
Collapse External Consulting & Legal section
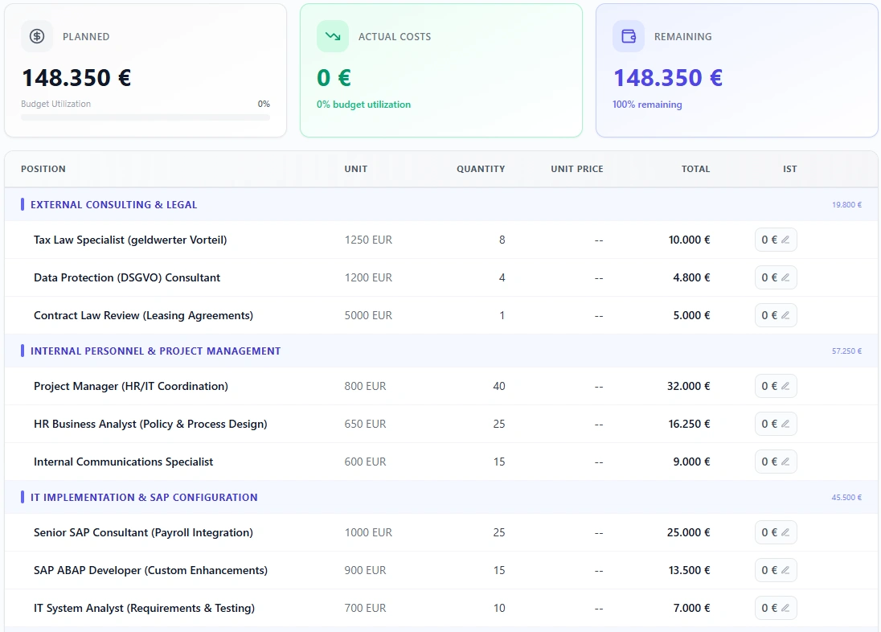point(113,204)
